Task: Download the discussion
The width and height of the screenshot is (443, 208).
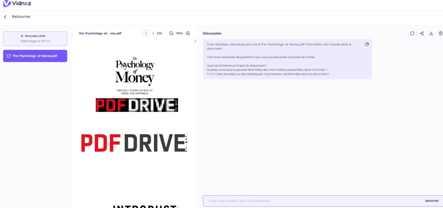Action: (x=431, y=34)
